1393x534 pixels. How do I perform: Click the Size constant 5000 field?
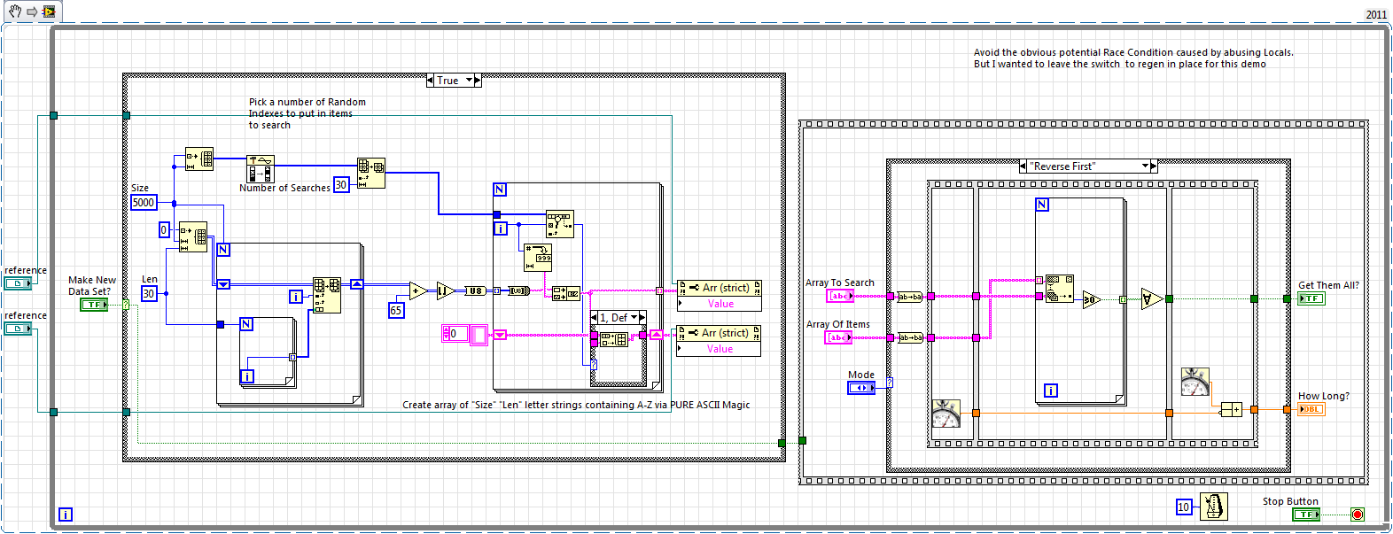144,203
